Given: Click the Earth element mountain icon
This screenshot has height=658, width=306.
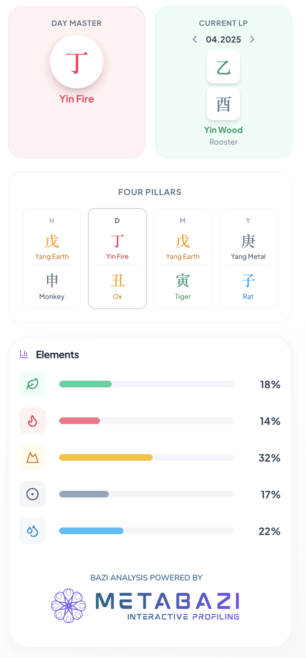Looking at the screenshot, I should point(33,457).
